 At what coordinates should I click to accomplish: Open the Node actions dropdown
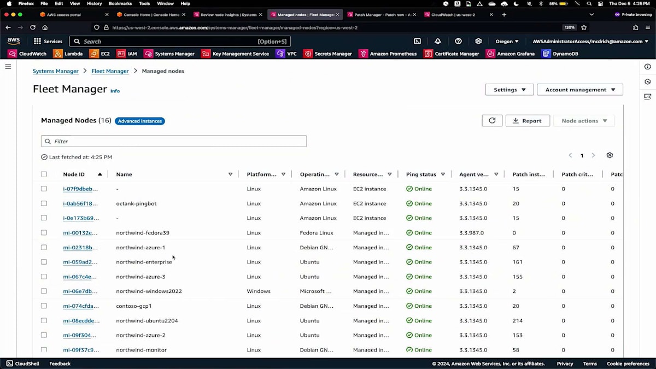click(x=584, y=121)
